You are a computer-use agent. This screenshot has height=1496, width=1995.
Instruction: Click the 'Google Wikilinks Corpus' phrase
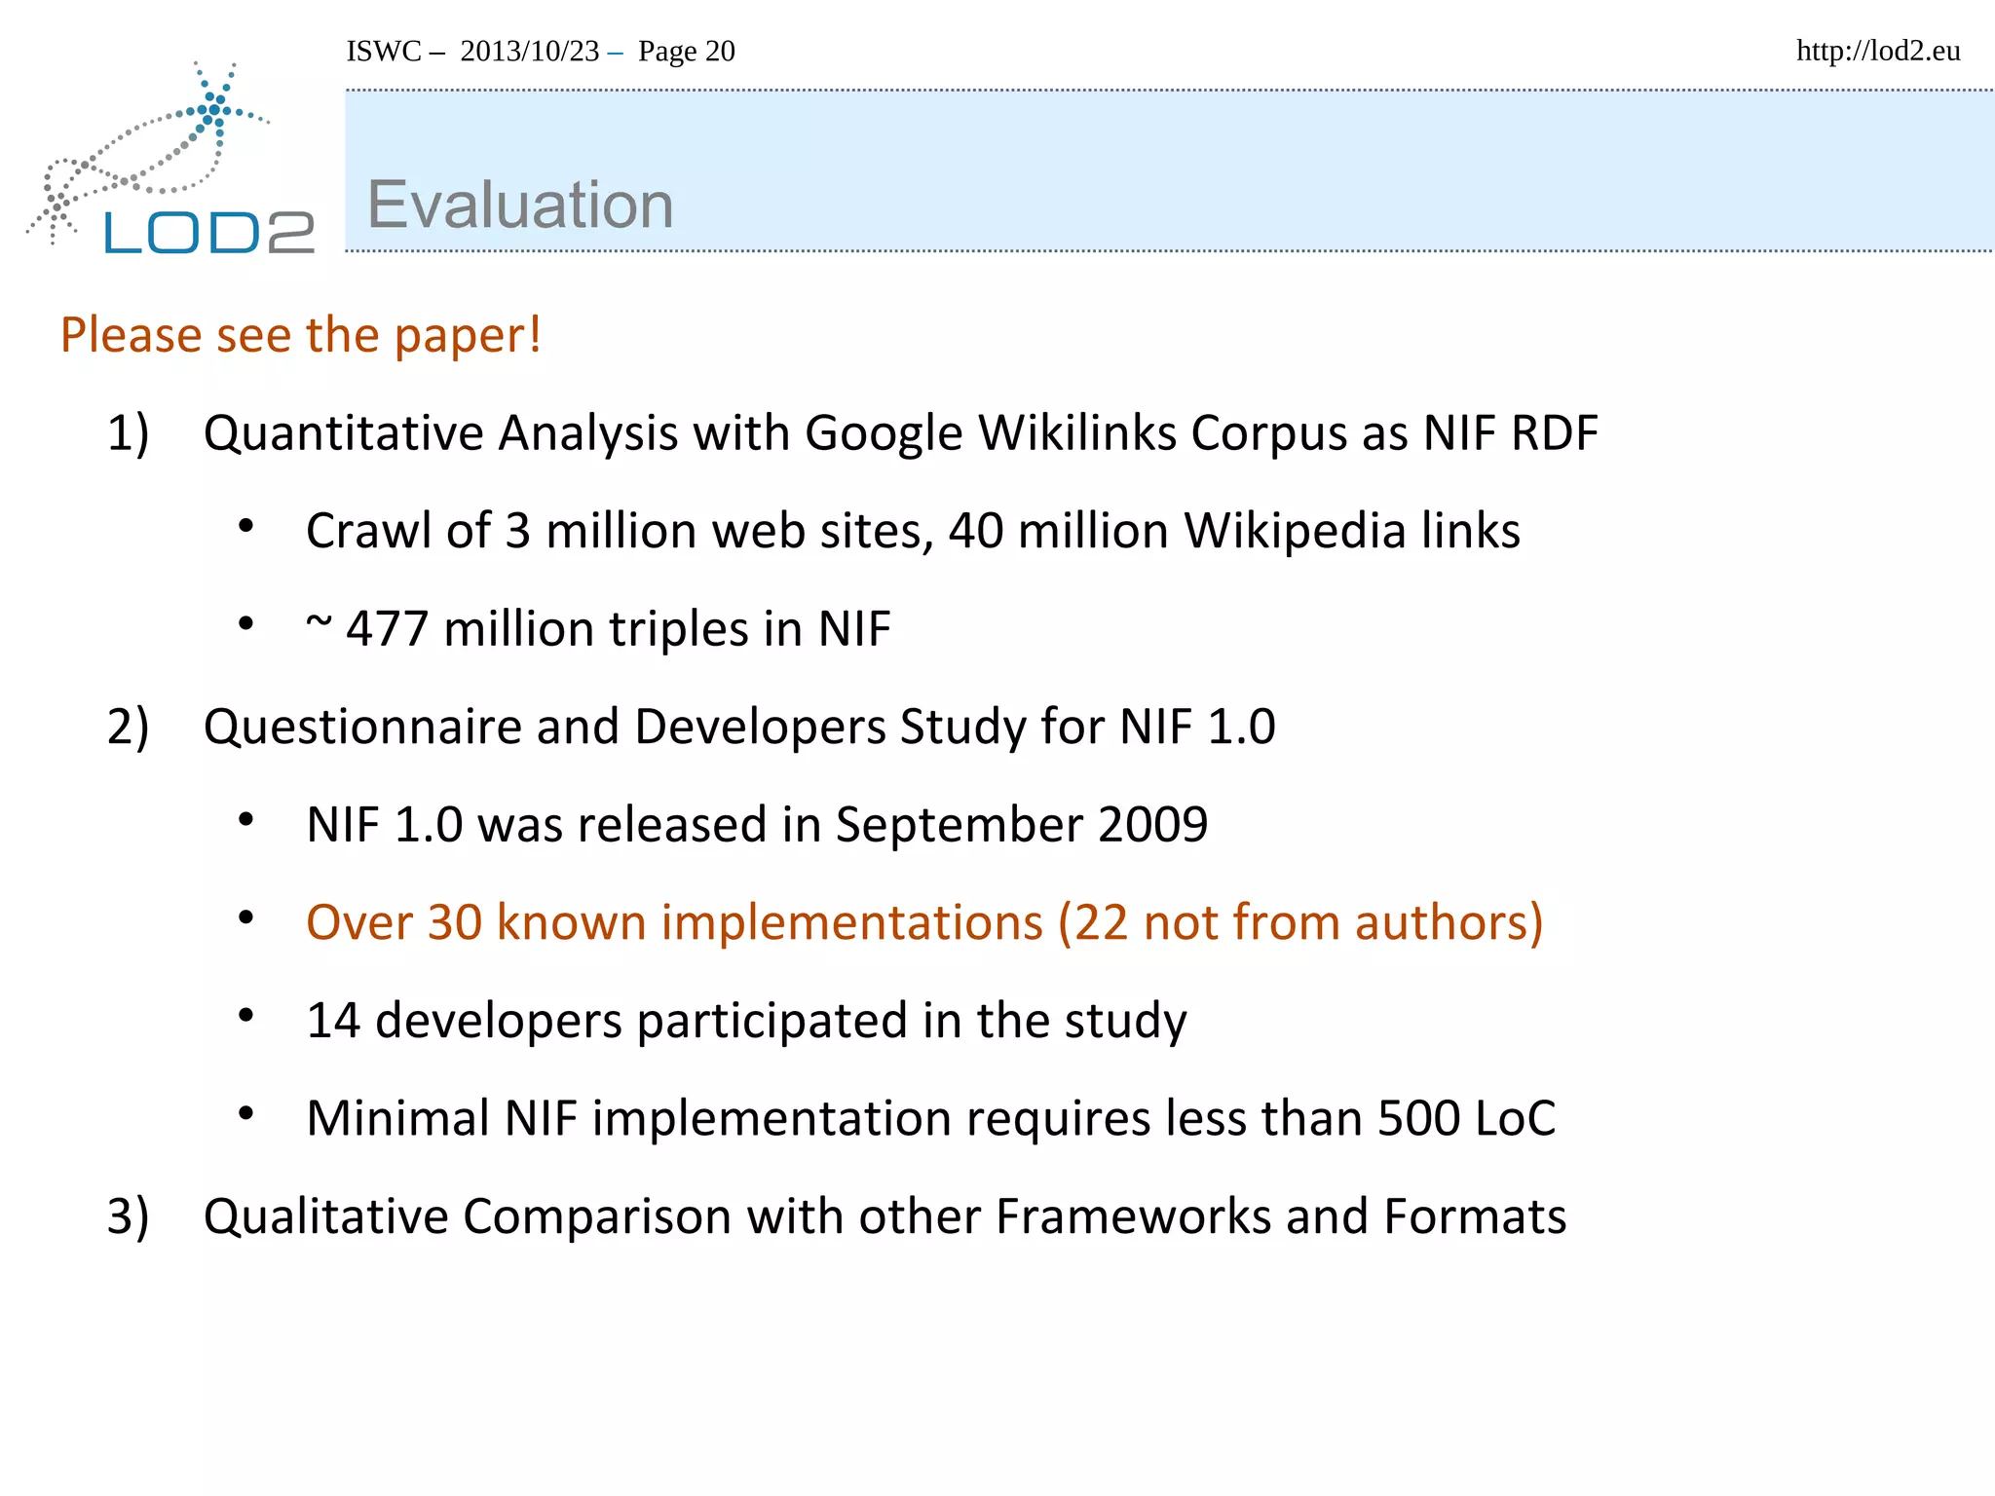tap(1076, 432)
